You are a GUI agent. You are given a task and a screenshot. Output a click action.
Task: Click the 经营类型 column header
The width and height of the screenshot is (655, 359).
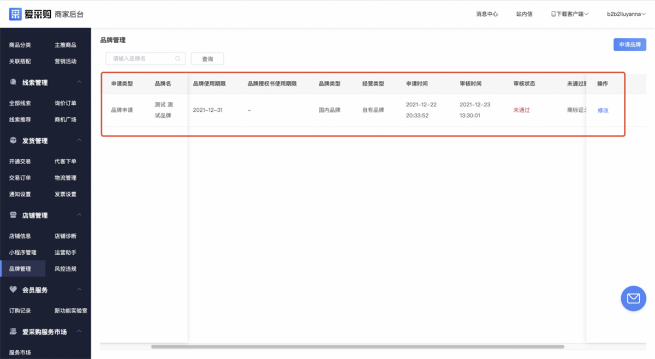pyautogui.click(x=373, y=84)
